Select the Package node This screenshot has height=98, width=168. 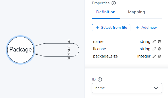point(20,50)
